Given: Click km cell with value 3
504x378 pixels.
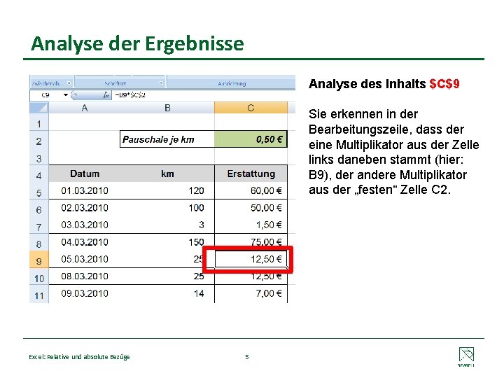Looking at the screenshot, I should click(167, 225).
